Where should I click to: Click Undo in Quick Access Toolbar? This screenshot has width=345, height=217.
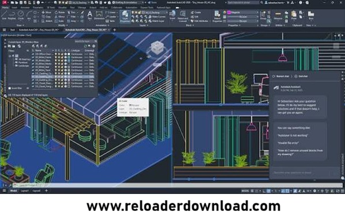pos(43,3)
